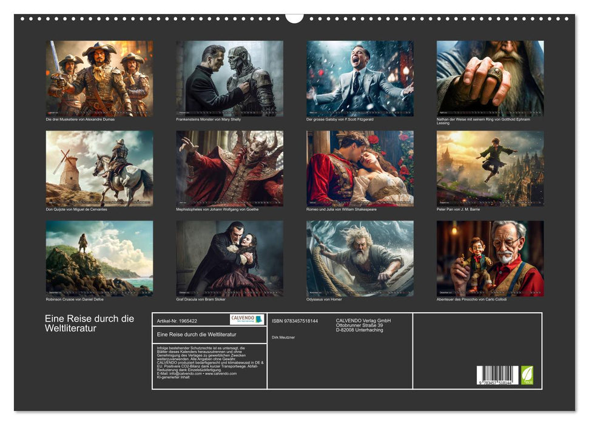Open the Pinocchio puppet image

pyautogui.click(x=490, y=258)
